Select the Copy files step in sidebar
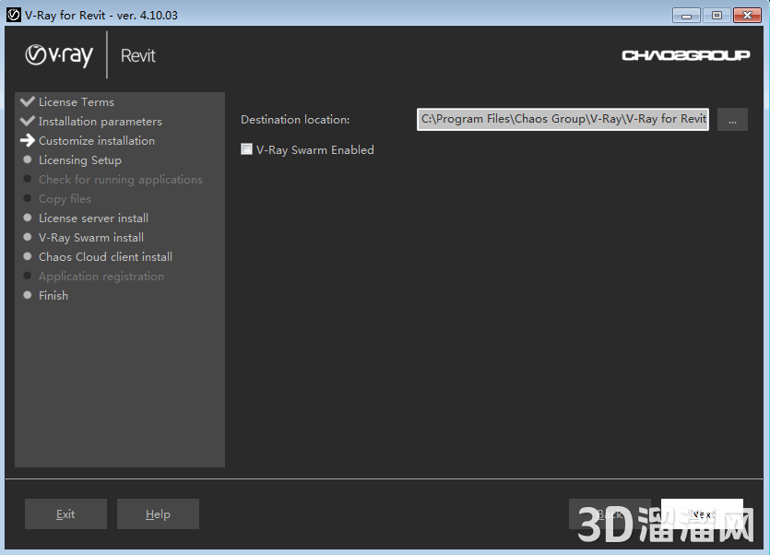This screenshot has width=770, height=555. (x=65, y=198)
